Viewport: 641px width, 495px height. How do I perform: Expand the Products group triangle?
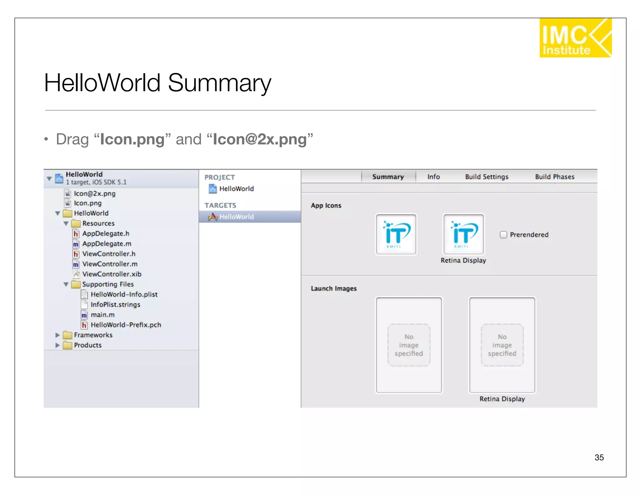(58, 345)
